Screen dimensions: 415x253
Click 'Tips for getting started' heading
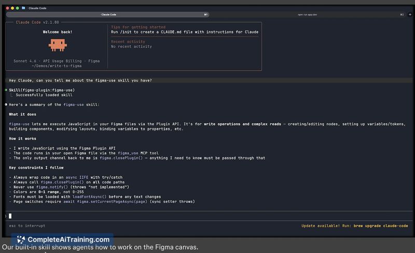[138, 27]
